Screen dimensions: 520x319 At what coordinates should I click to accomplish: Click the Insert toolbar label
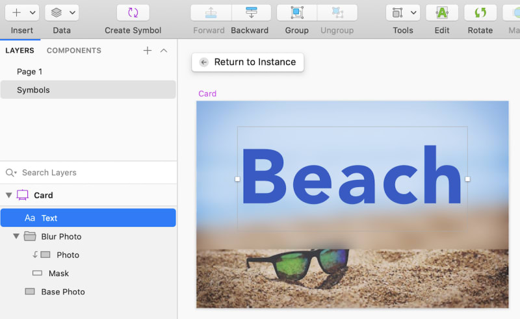(22, 31)
